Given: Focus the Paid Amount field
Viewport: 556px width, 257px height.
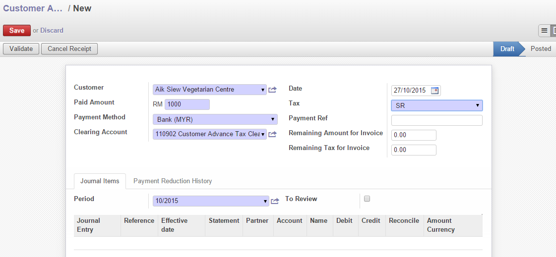Looking at the screenshot, I should (x=187, y=104).
